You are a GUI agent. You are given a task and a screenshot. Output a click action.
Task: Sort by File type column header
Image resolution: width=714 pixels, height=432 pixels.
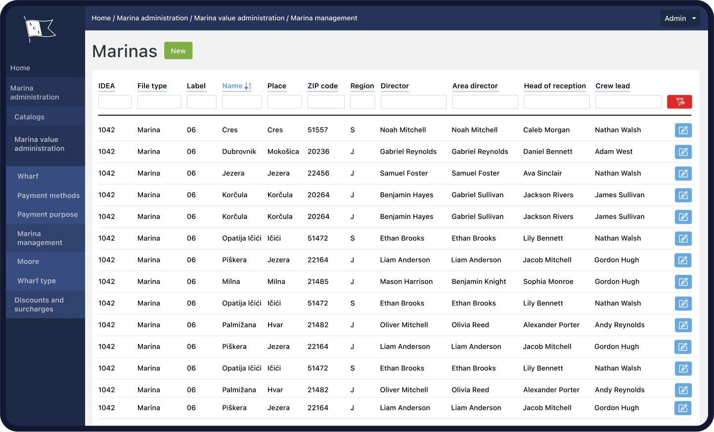coord(152,86)
